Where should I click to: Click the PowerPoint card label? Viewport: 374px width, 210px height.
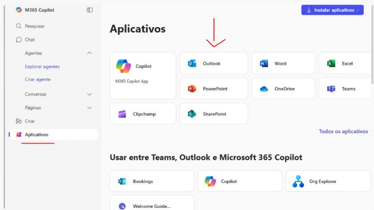[215, 89]
